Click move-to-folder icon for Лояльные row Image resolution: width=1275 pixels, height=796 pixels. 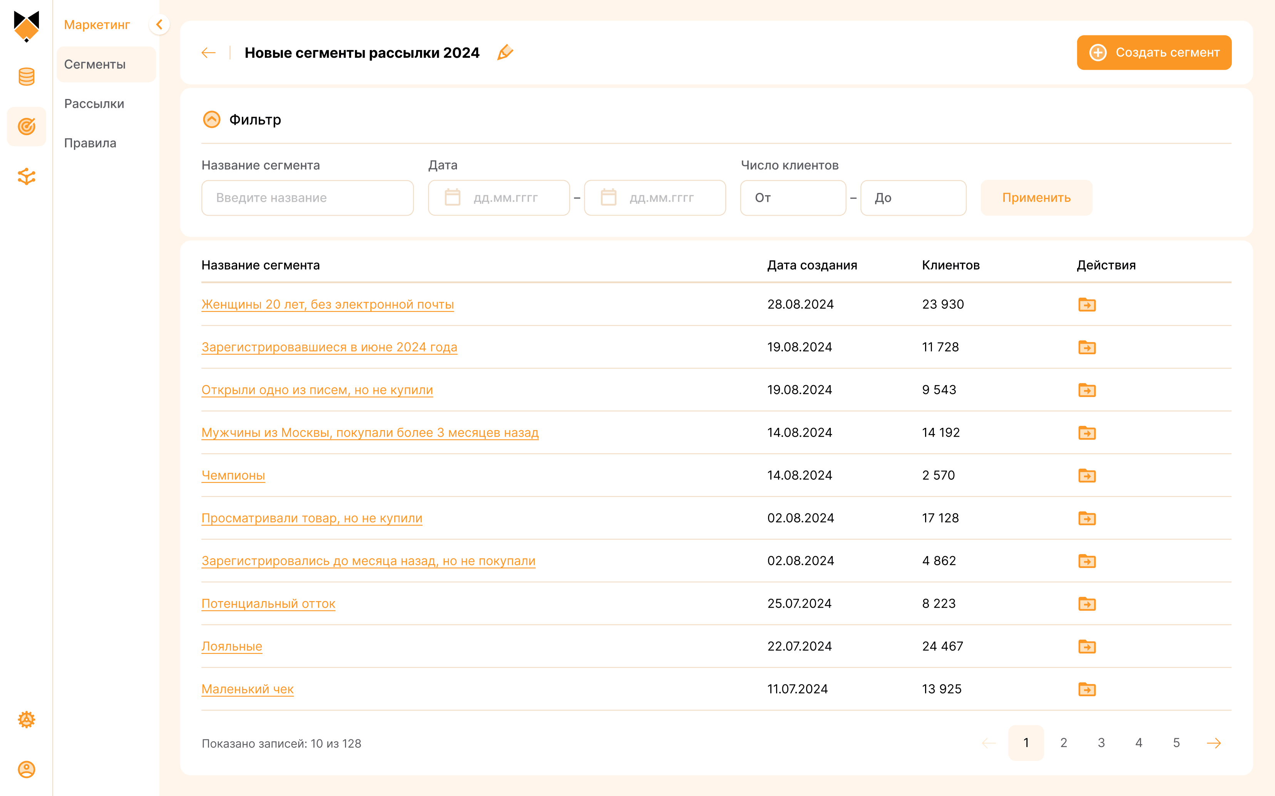pyautogui.click(x=1087, y=646)
